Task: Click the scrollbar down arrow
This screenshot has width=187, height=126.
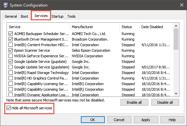Action: tap(176, 94)
